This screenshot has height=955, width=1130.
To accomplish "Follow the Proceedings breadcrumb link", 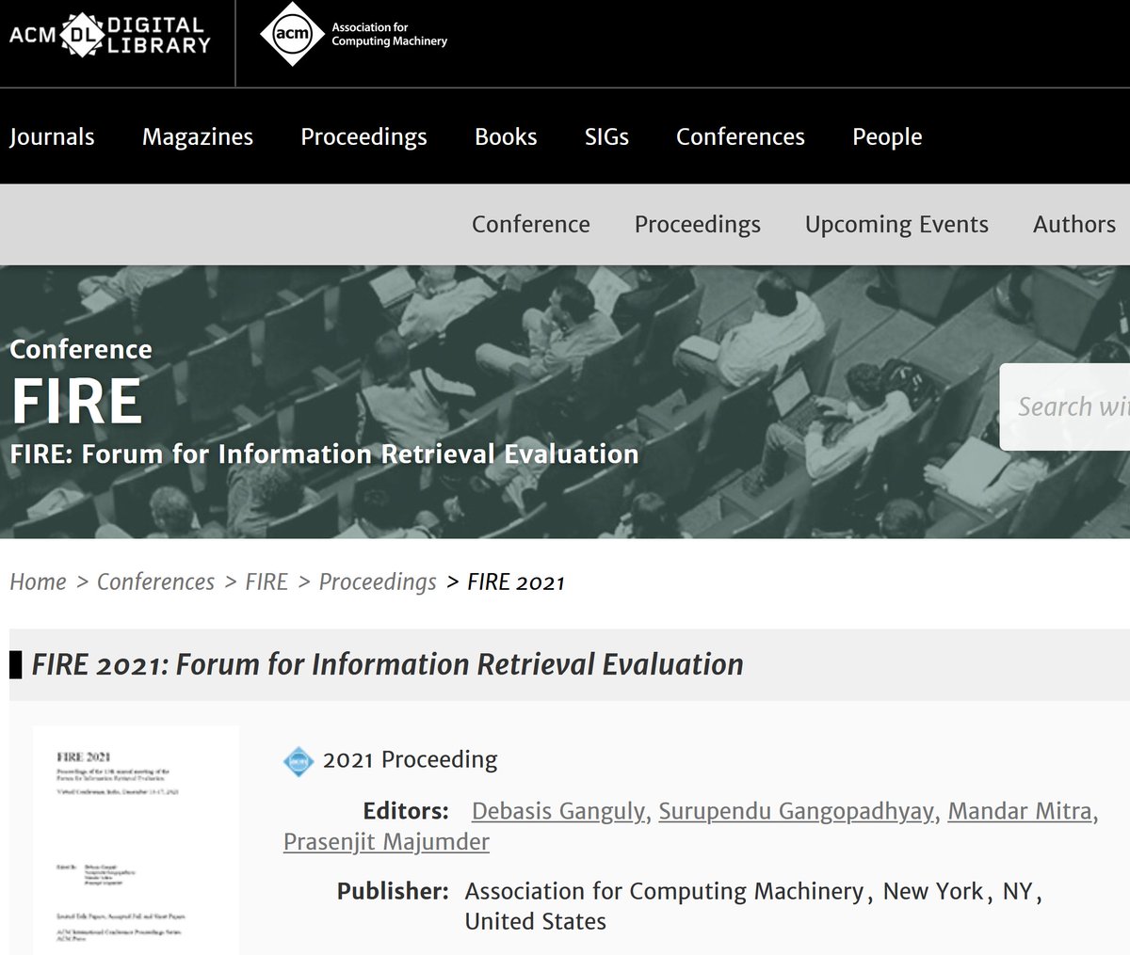I will 378,582.
